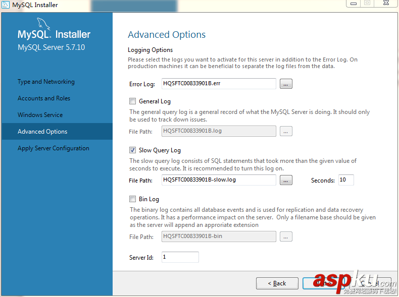Click the MySQL dolphin logo
399x297 pixels.
(43, 24)
